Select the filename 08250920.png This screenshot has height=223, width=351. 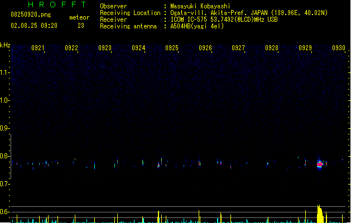(31, 14)
